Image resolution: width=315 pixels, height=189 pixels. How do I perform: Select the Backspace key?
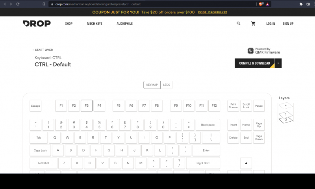coord(208,125)
